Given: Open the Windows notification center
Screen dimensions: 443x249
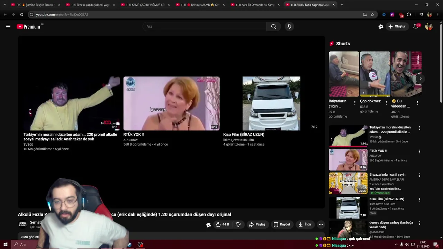Looking at the screenshot, I should click(x=436, y=245).
